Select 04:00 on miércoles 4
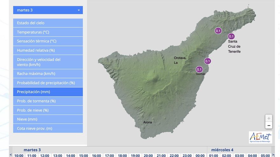The width and height of the screenshot is (280, 157). pos(252,155)
